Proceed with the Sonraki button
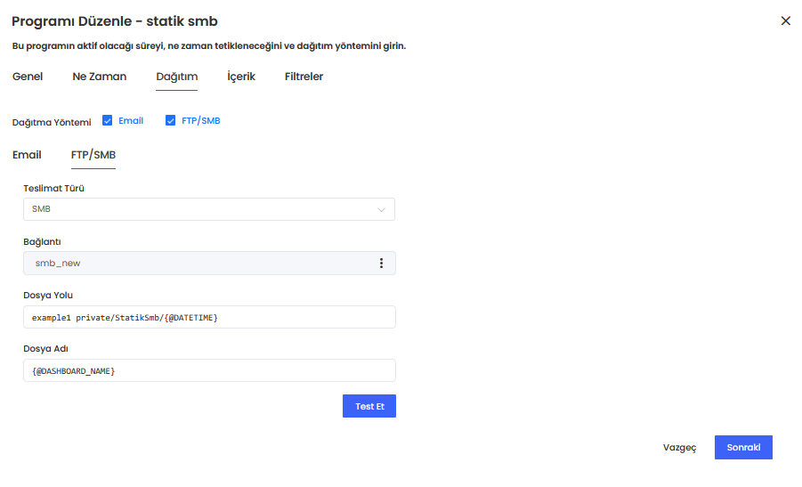 (743, 448)
